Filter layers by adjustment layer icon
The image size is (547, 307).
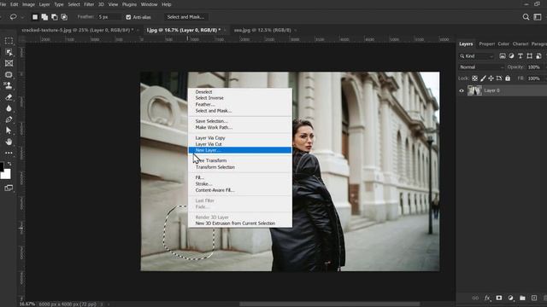click(511, 56)
